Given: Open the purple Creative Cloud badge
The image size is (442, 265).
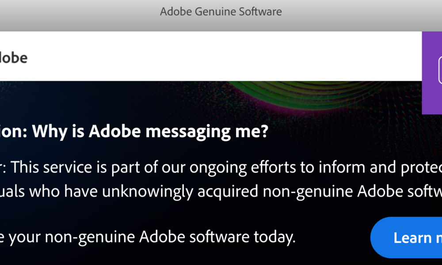Looking at the screenshot, I should (x=432, y=73).
